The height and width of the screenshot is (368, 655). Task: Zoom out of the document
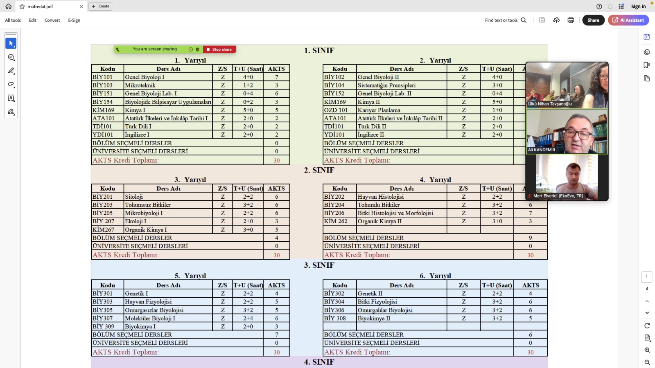(647, 362)
